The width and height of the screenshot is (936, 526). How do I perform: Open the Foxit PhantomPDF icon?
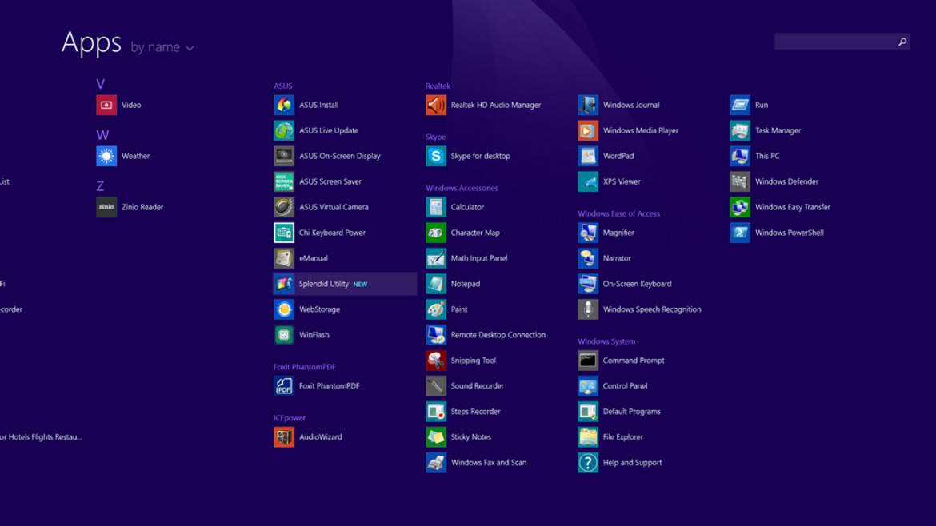[x=284, y=386]
